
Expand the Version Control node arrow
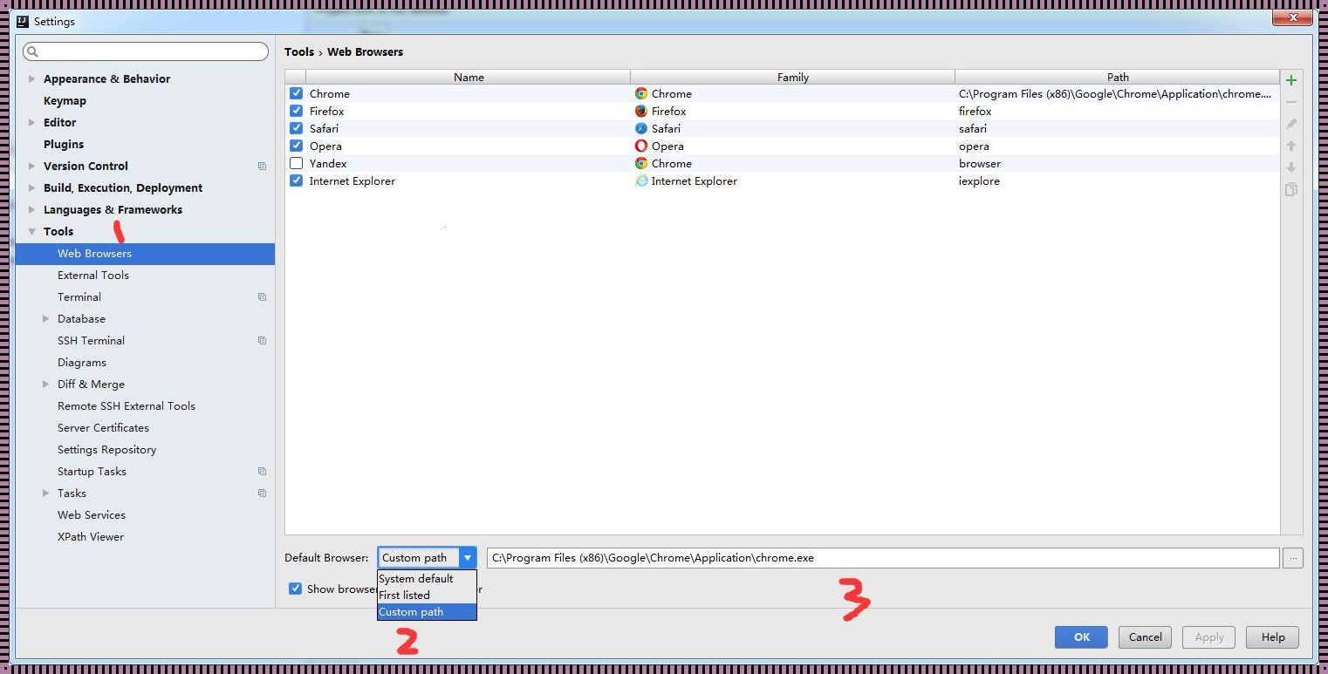click(32, 166)
